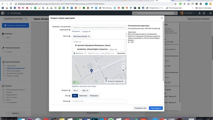Viewport: 213px width, 120px height.
Task: Click Добавить несколько мест сразу link
Action: [84, 86]
